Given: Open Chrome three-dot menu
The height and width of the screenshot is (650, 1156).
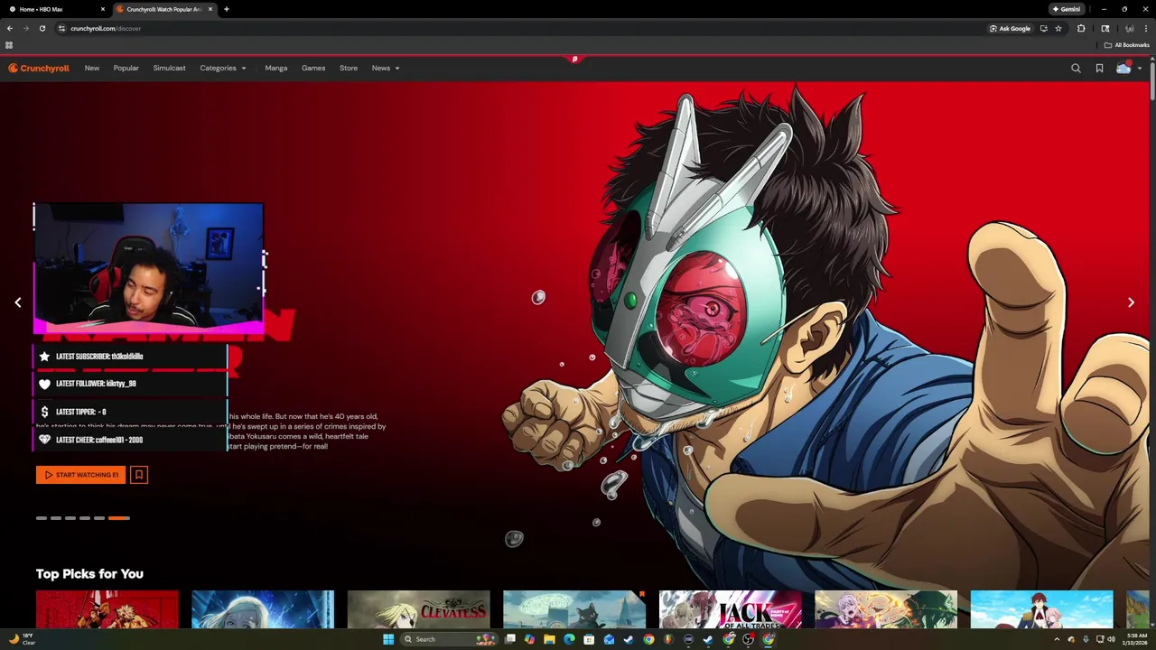Looking at the screenshot, I should [1146, 28].
